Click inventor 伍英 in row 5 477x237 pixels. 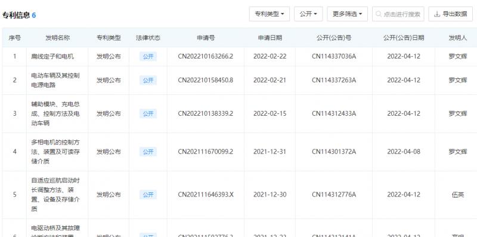click(x=458, y=195)
